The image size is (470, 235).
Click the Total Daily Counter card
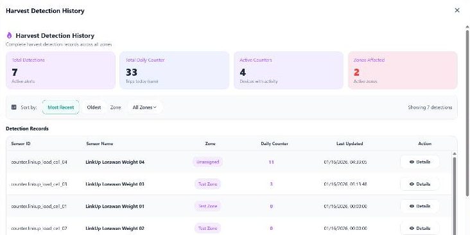tap(175, 70)
